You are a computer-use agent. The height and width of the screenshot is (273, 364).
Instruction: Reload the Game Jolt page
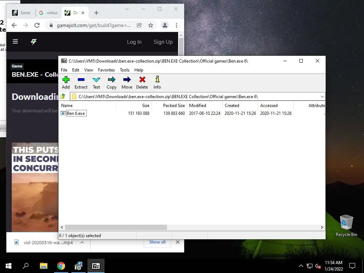point(37,25)
